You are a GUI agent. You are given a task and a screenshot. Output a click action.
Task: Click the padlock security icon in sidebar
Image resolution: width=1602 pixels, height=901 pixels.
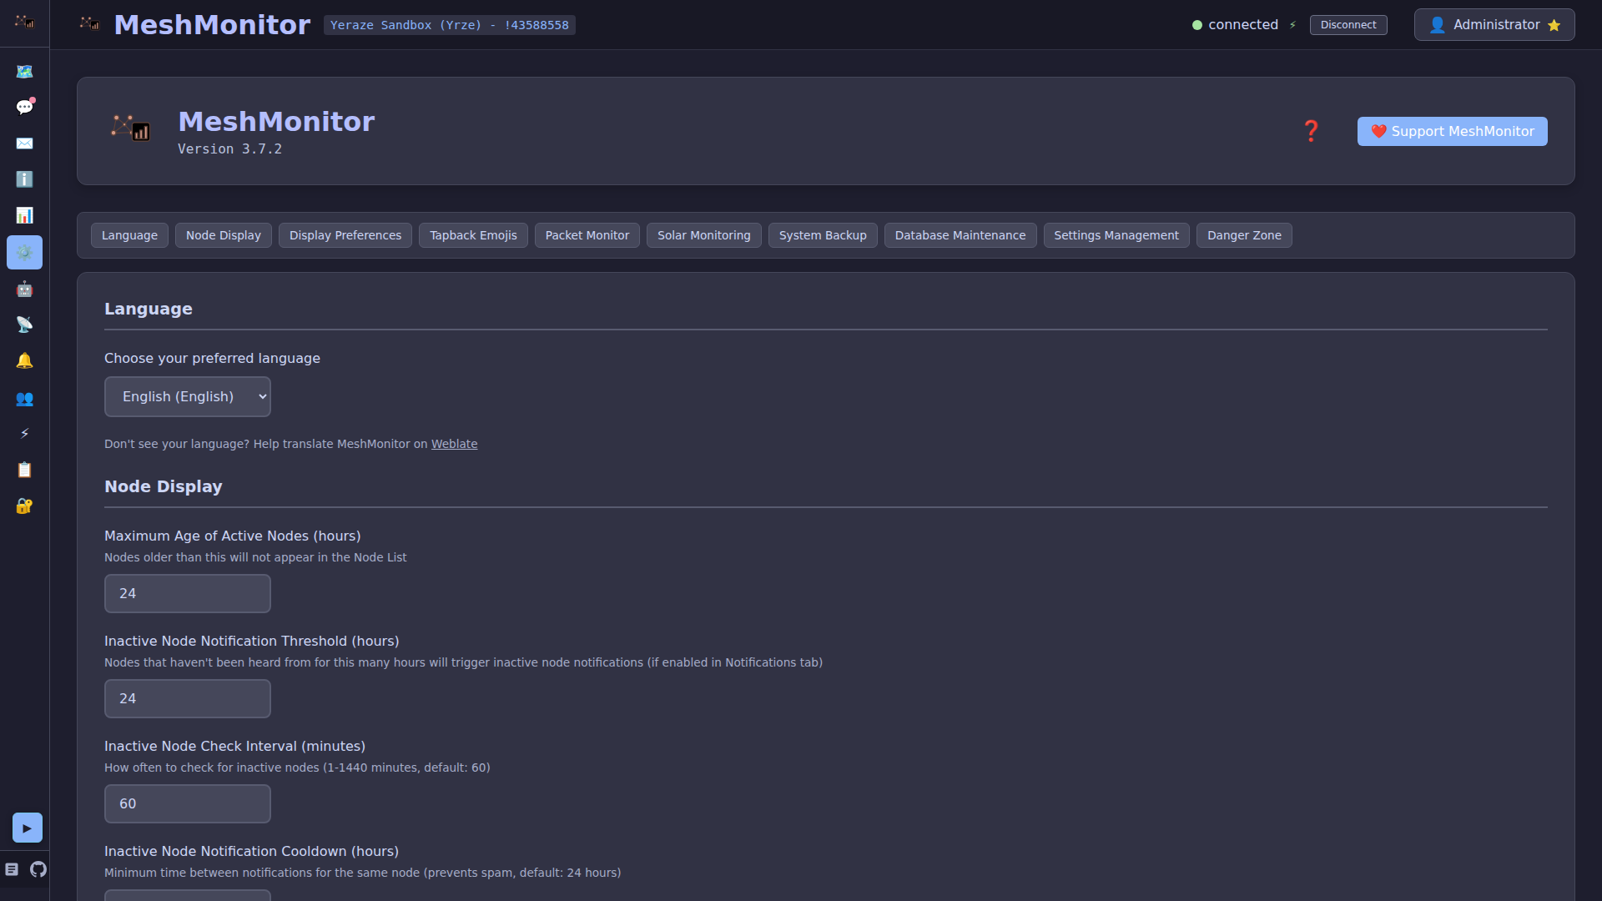(24, 506)
